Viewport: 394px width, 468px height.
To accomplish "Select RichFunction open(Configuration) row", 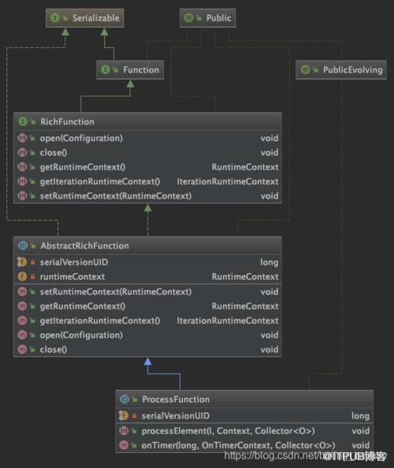I will coord(148,138).
